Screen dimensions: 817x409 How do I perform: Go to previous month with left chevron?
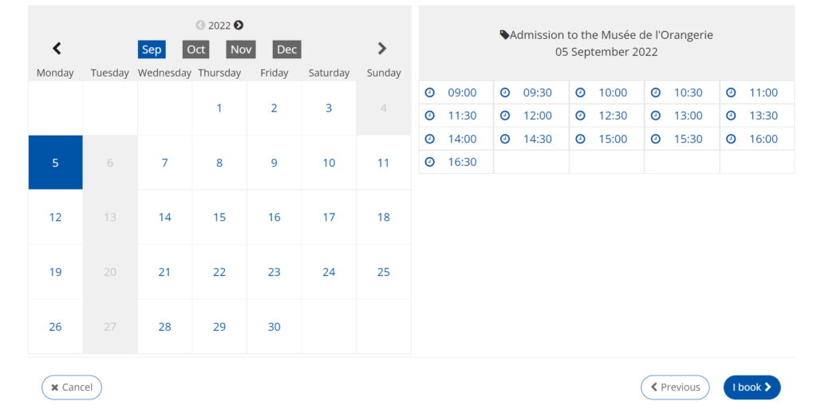pyautogui.click(x=57, y=49)
